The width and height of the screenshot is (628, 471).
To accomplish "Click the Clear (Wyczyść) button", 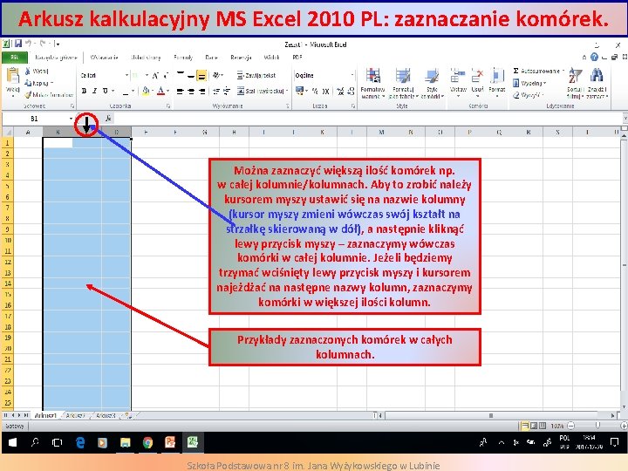I will click(x=528, y=95).
